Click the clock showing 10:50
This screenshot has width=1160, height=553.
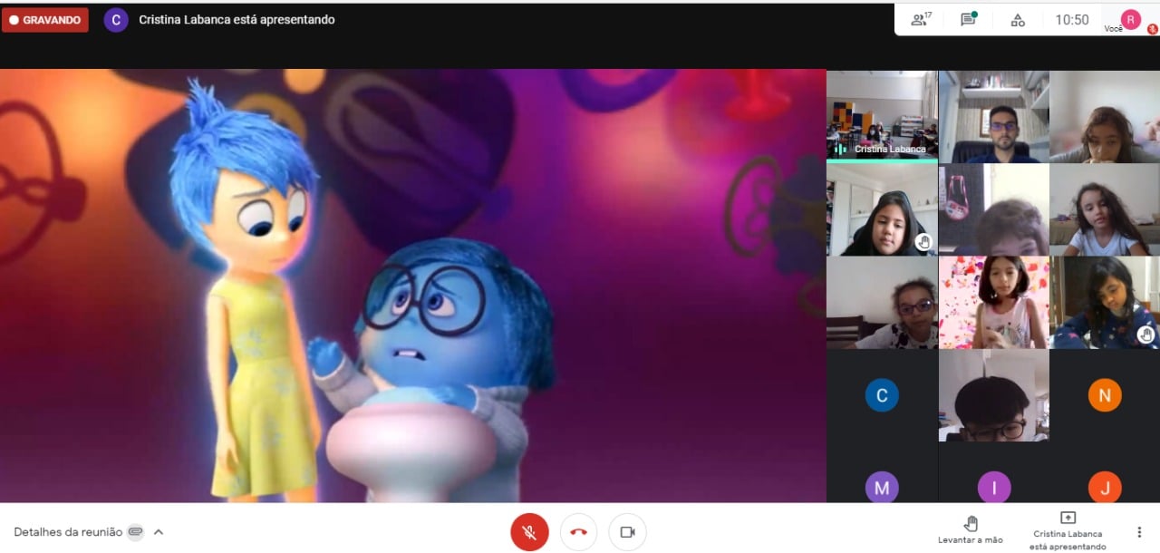(x=1072, y=20)
